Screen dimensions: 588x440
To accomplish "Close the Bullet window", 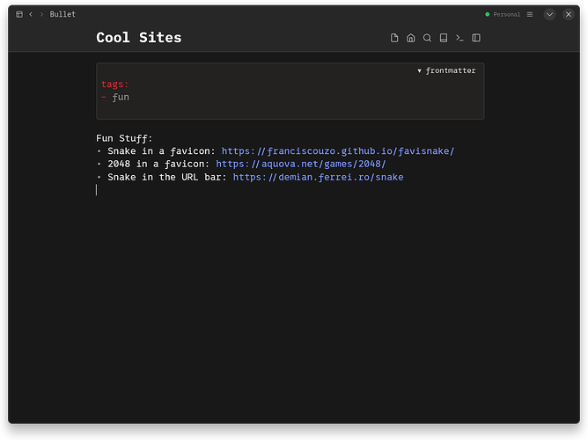I will 569,14.
